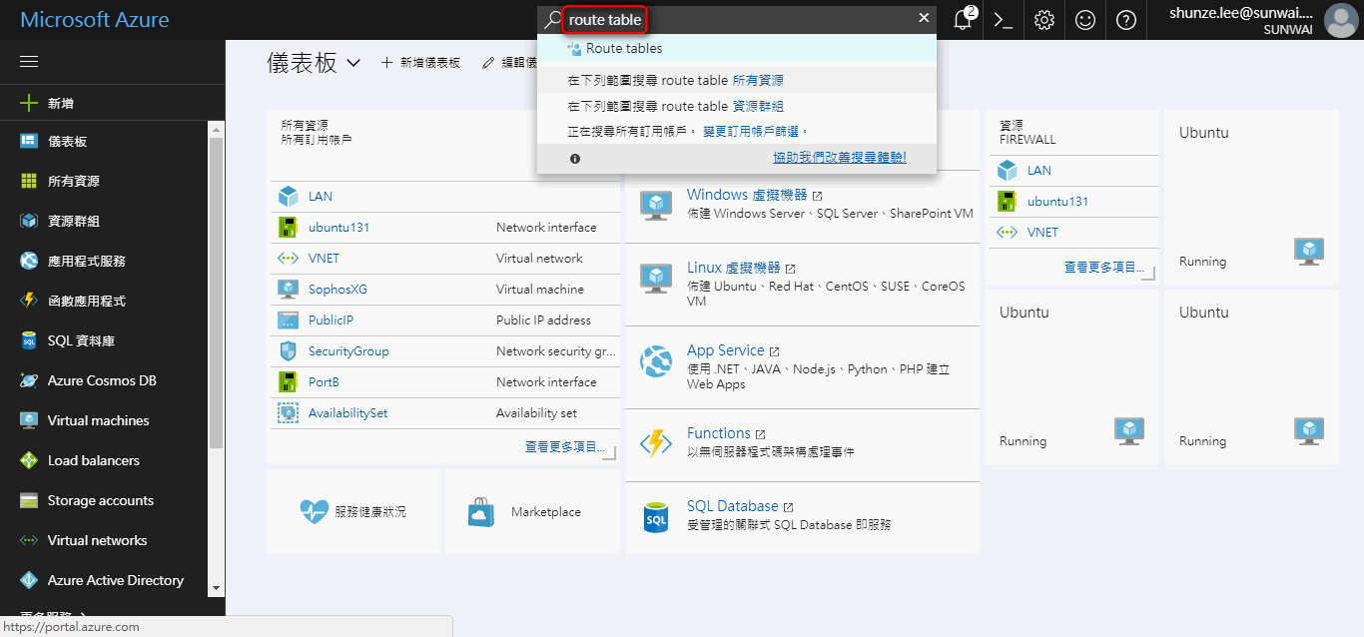Select Route tables search result

coord(737,48)
